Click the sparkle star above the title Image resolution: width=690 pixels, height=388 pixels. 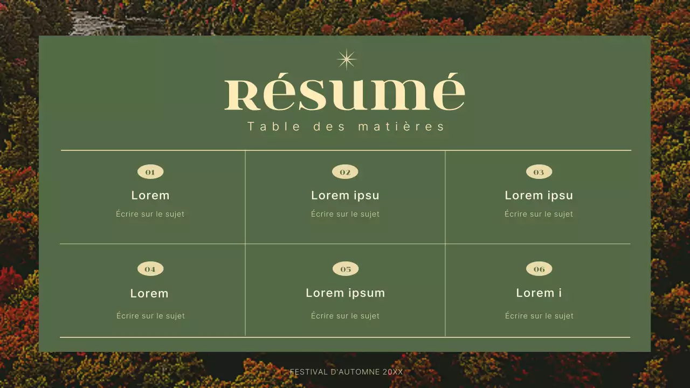coord(346,59)
